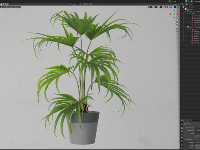Select the Scene Collection row in the outliner

190,7
